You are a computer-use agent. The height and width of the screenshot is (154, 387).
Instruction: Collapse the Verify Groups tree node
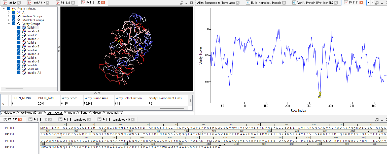pos(9,24)
